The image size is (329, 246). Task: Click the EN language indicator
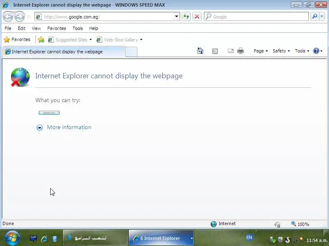[x=249, y=237]
